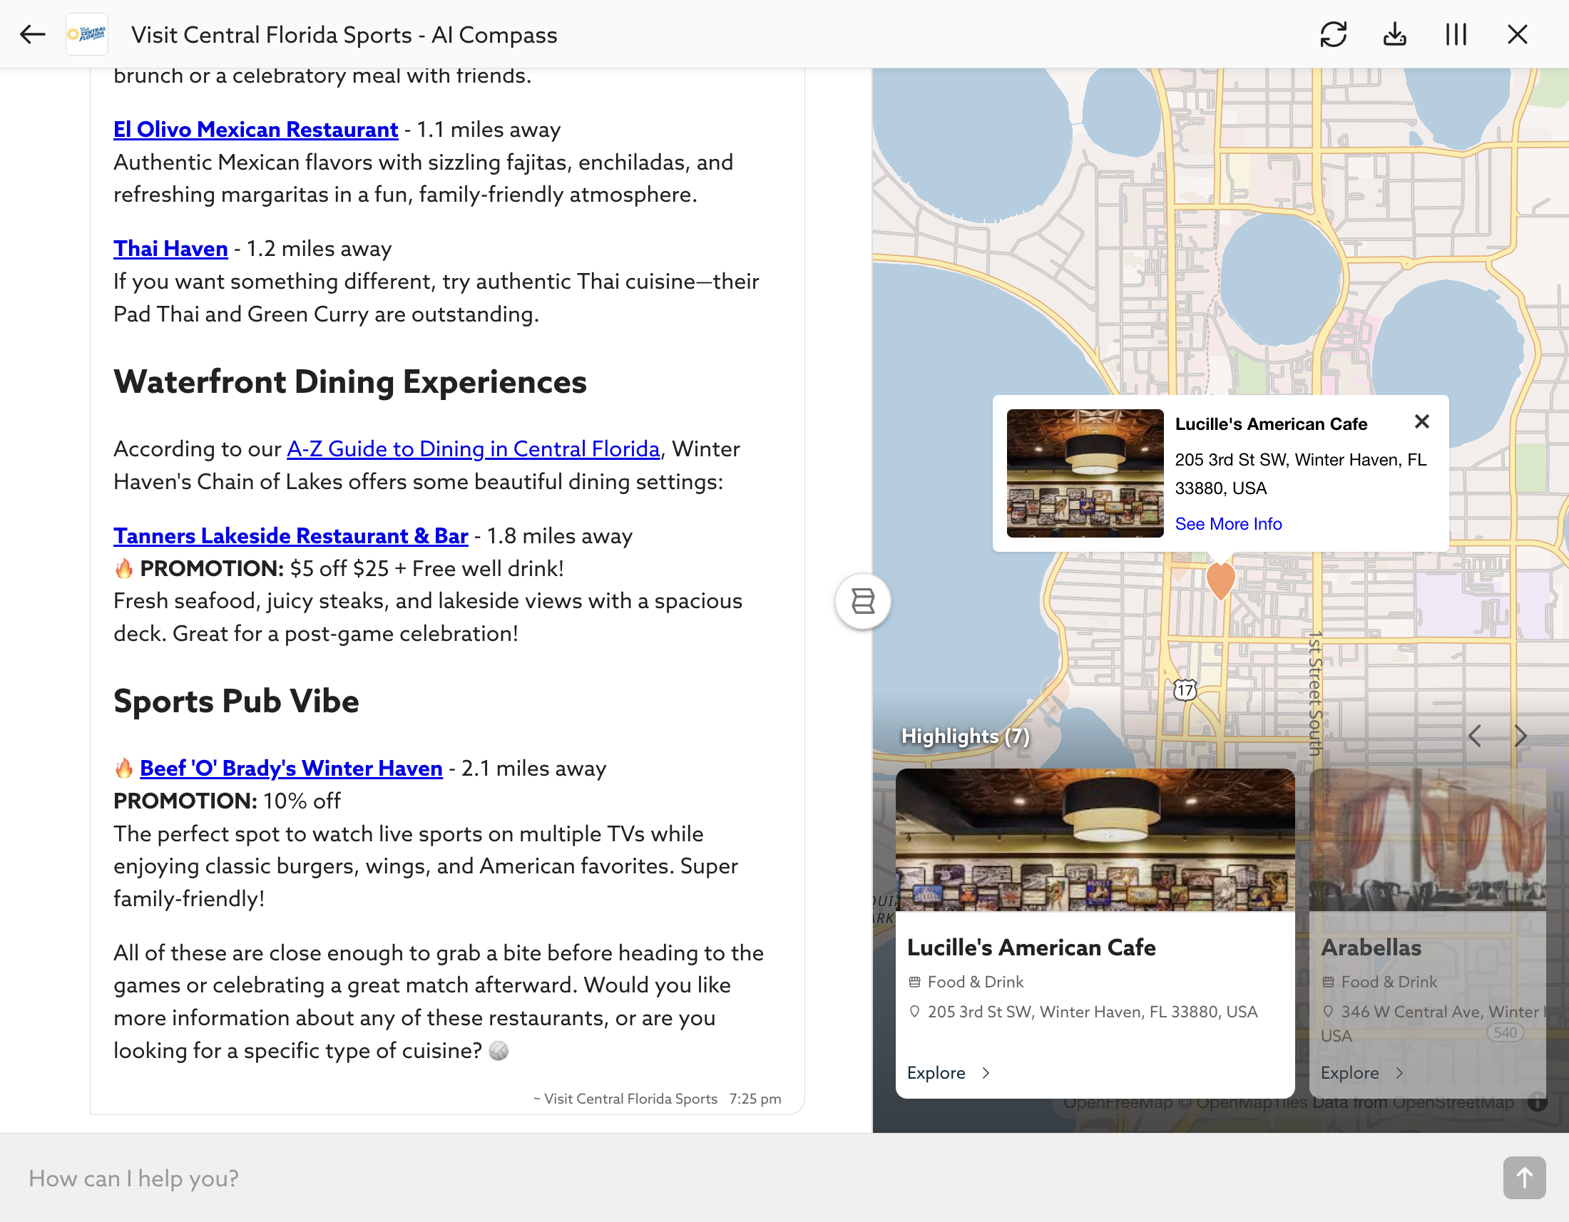
Task: Click the Lucille's American Cafe card title
Action: [x=1032, y=948]
